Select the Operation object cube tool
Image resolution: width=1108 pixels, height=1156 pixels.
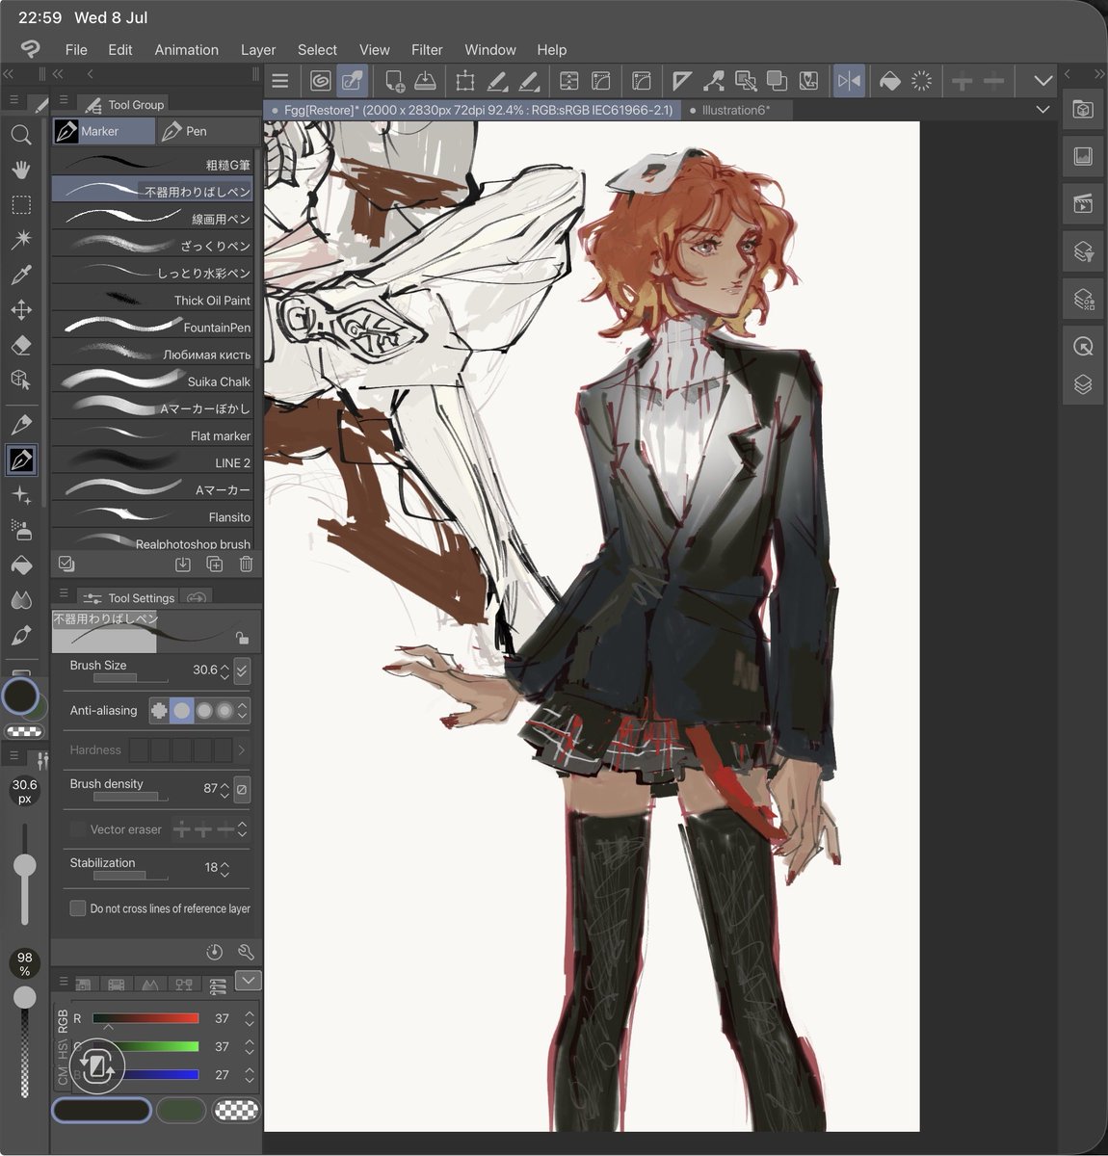(21, 380)
